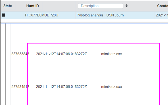168x105 pixels.
Task: Click the horizontal splitter below the hunt table
Action: pyautogui.click(x=84, y=22)
